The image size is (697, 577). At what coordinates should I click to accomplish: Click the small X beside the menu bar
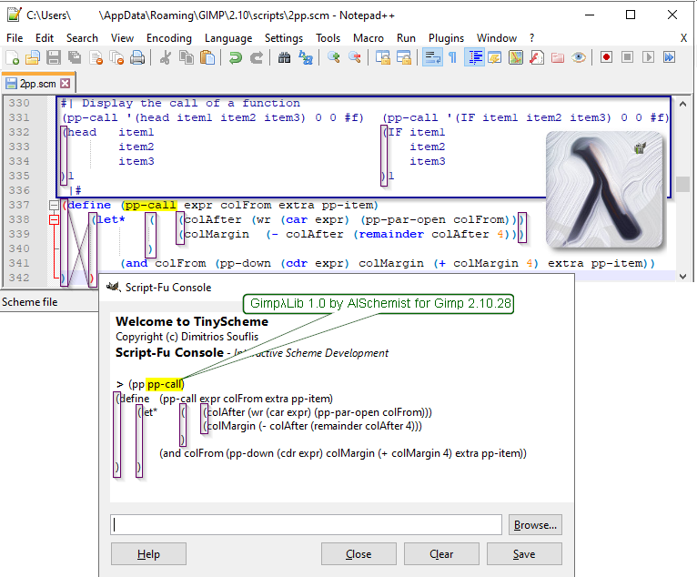point(683,38)
